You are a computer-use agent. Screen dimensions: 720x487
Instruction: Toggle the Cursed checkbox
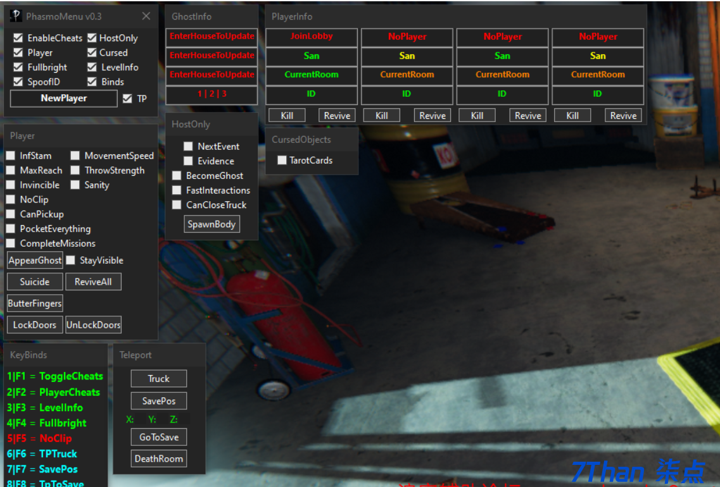(92, 52)
